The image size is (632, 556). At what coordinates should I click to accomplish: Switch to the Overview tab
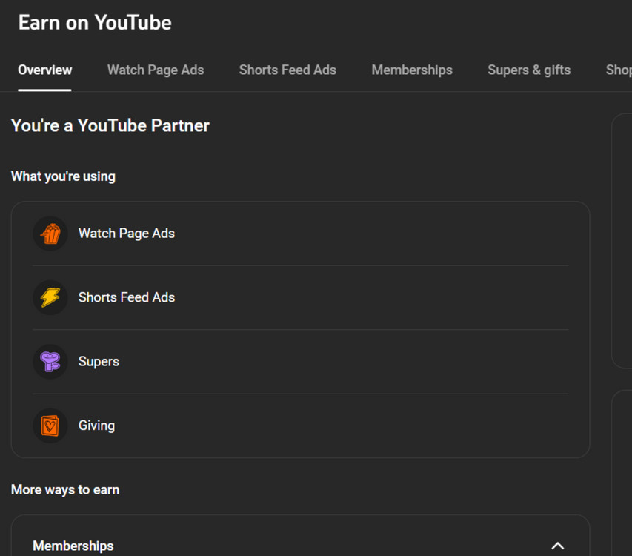click(44, 70)
